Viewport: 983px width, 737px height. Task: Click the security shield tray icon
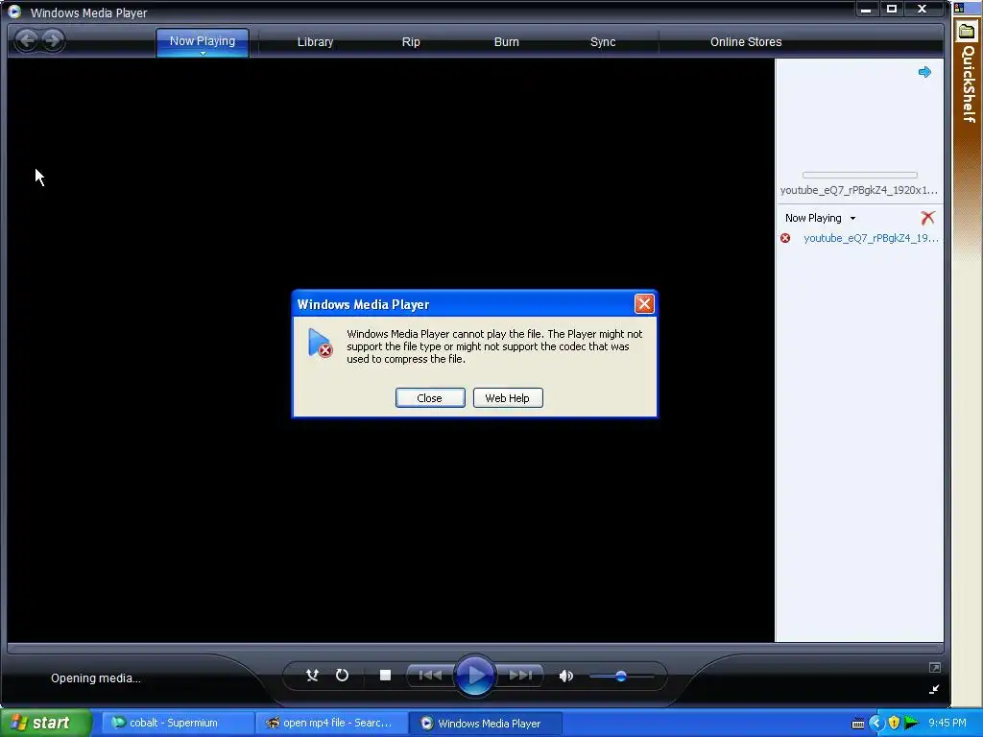pos(894,724)
